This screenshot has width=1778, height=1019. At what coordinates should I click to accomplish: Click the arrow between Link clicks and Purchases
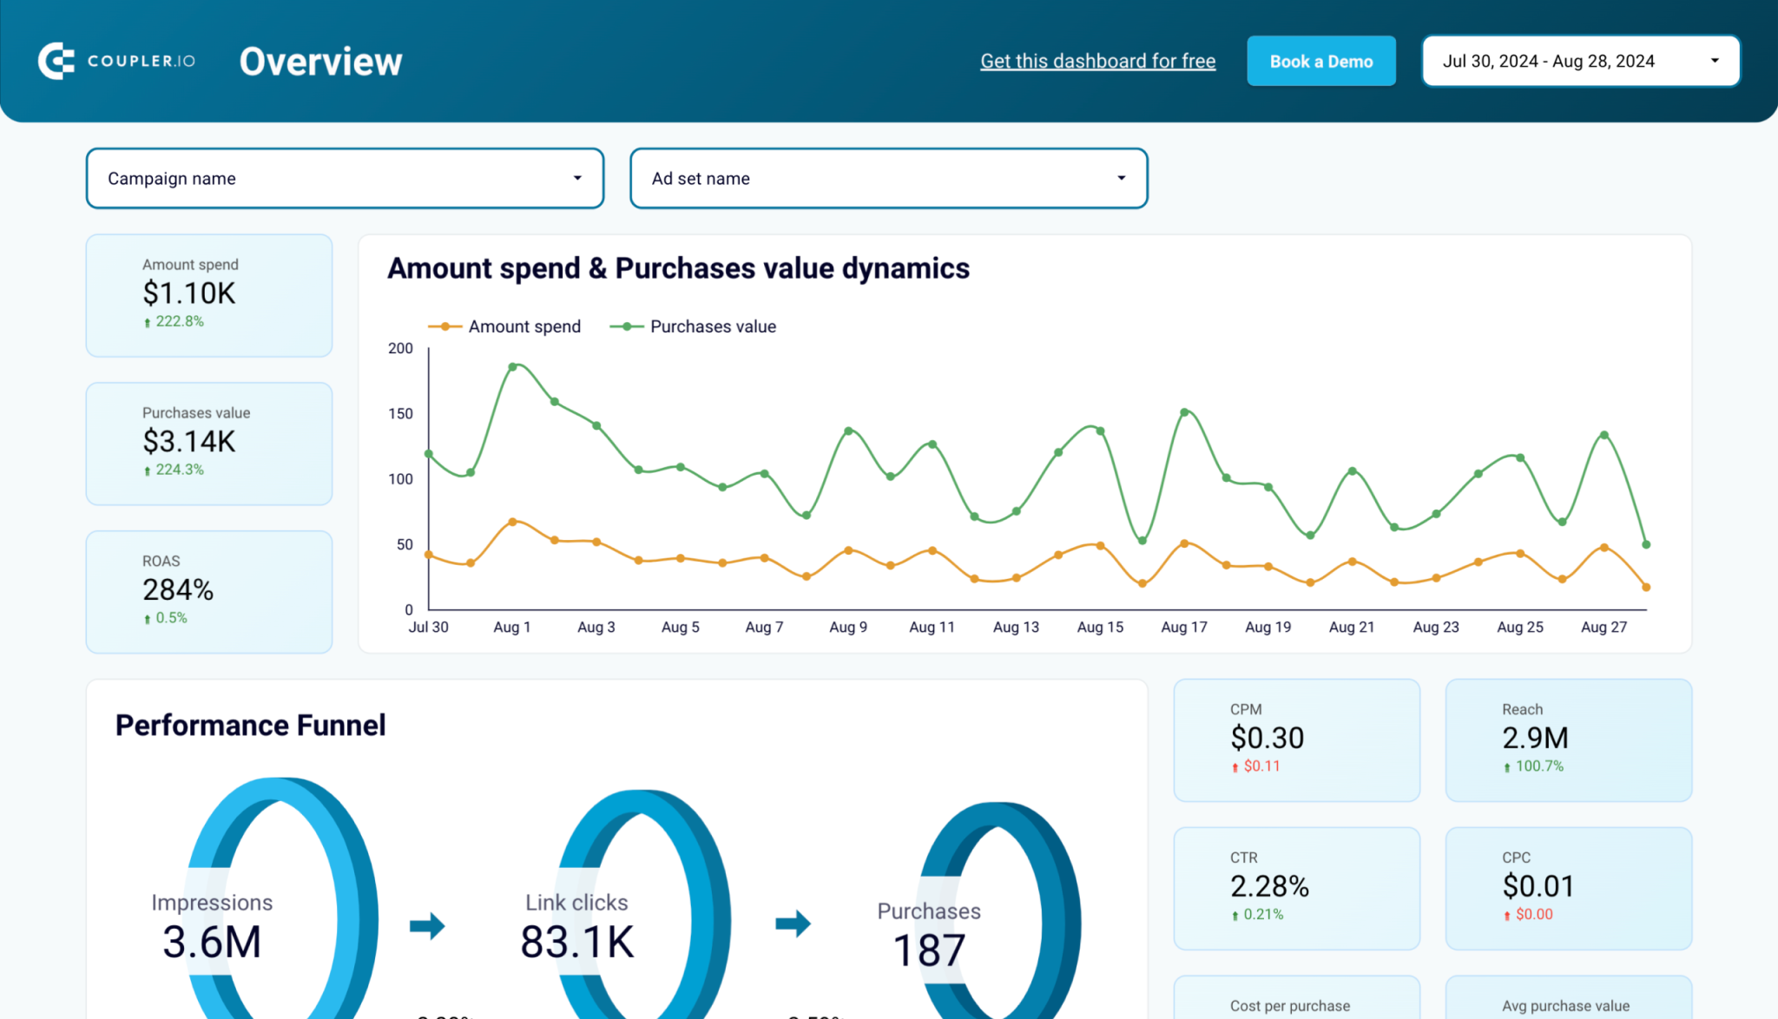pyautogui.click(x=793, y=925)
